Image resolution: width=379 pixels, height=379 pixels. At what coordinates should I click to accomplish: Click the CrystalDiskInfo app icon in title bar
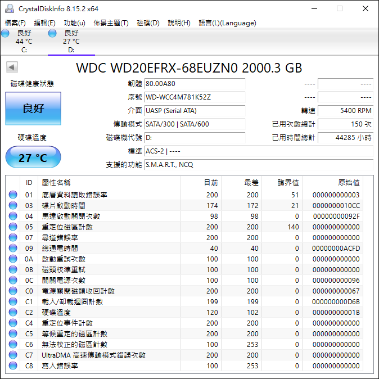(10, 8)
